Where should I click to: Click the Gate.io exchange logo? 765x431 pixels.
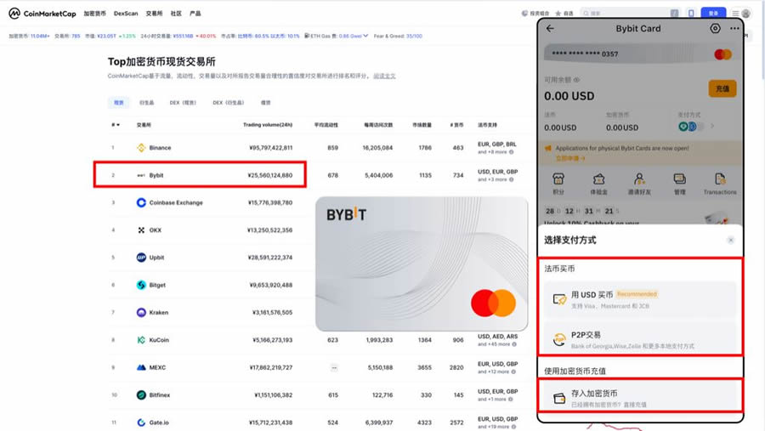(x=141, y=422)
